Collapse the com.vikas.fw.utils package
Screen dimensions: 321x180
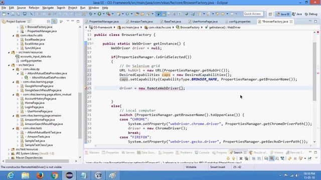pos(14,35)
